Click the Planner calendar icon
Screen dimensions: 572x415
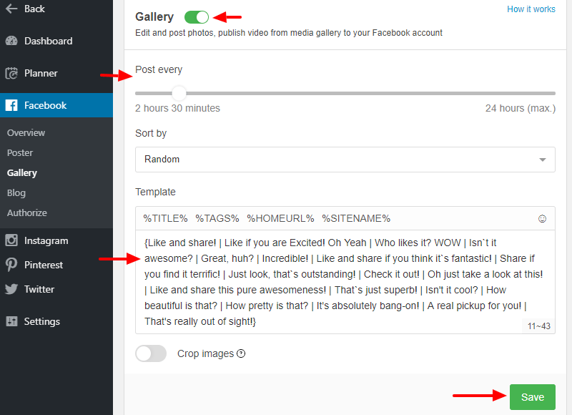click(11, 73)
